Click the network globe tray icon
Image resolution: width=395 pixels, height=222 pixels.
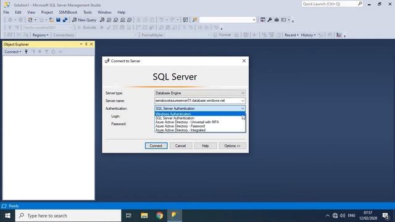click(x=335, y=216)
